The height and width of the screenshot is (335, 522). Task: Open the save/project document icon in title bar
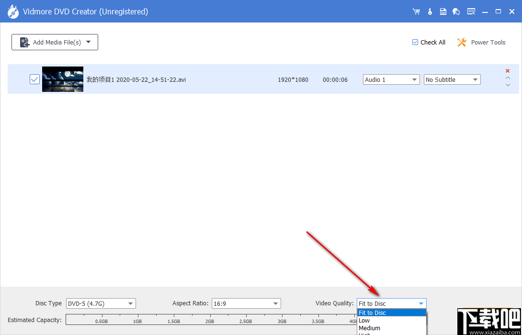pyautogui.click(x=443, y=11)
